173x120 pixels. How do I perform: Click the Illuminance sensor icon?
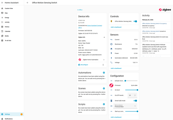click(x=111, y=44)
